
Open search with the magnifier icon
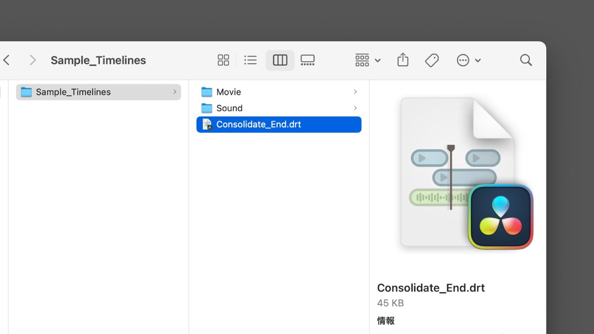(526, 60)
